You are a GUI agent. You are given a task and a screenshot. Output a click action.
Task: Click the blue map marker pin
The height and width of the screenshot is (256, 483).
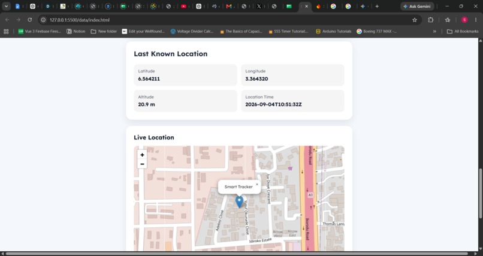pos(239,202)
